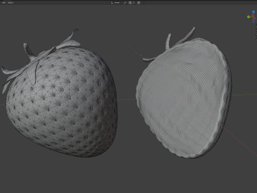Click the blue Z axis gizmo handle
The height and width of the screenshot is (193, 257).
(x=253, y=12)
